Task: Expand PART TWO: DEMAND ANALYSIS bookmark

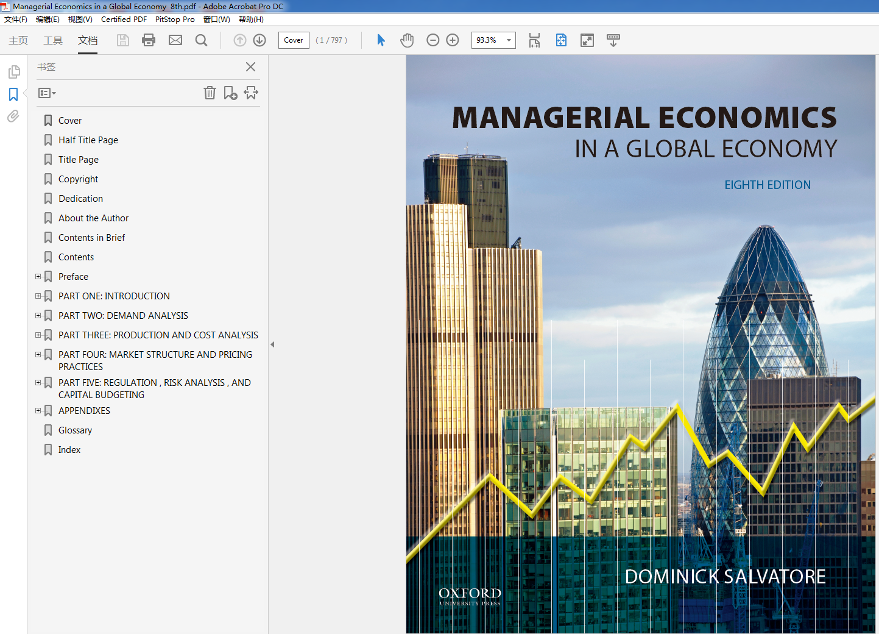Action: tap(38, 315)
